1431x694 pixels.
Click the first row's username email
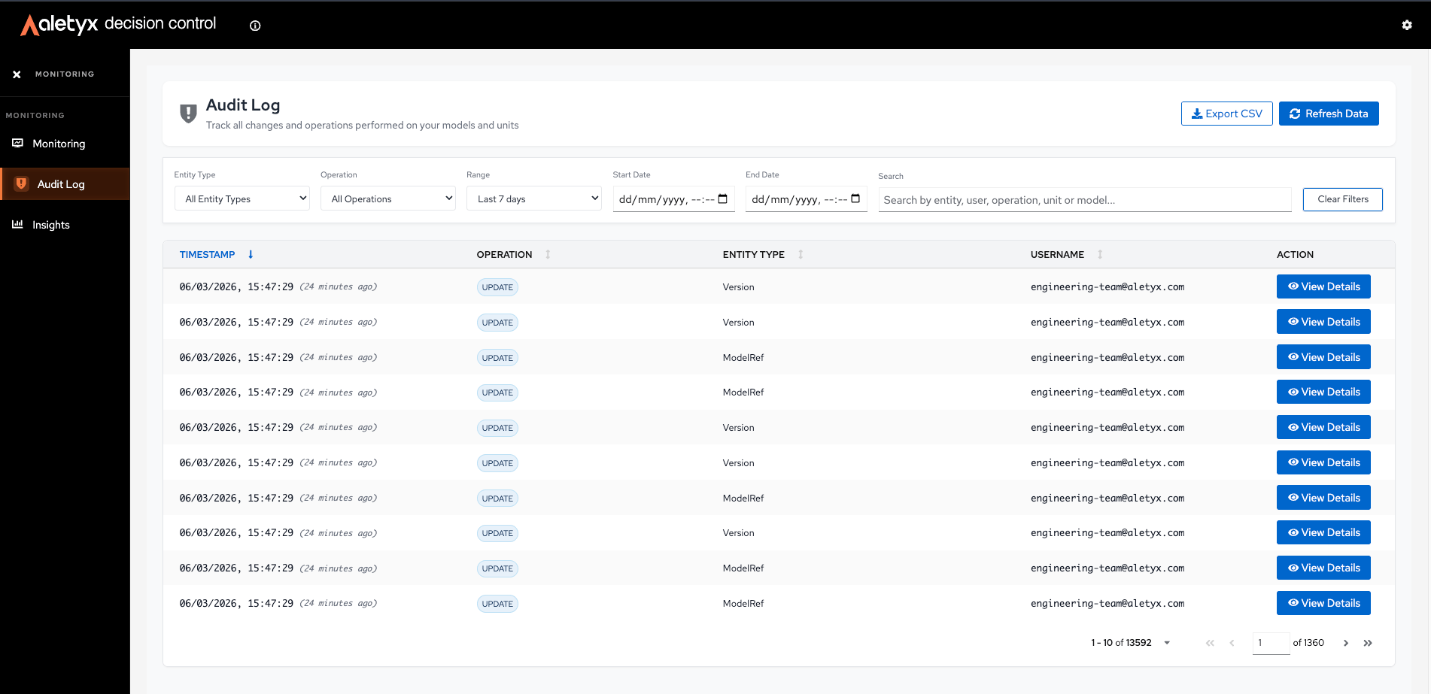click(1107, 287)
